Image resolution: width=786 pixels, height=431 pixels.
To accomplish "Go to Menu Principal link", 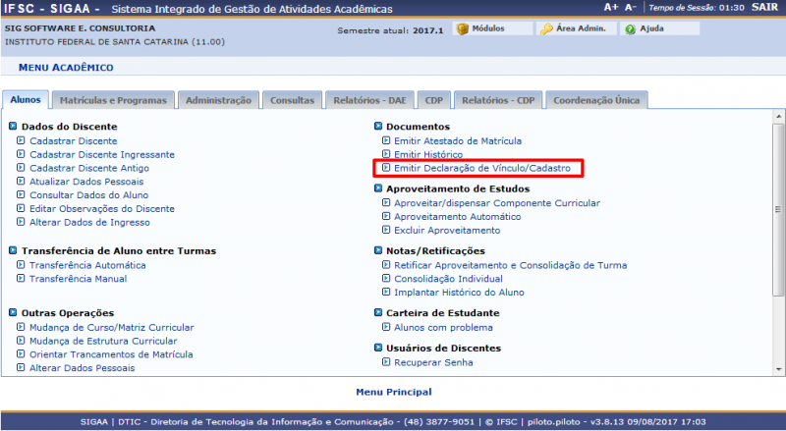I will (x=393, y=392).
